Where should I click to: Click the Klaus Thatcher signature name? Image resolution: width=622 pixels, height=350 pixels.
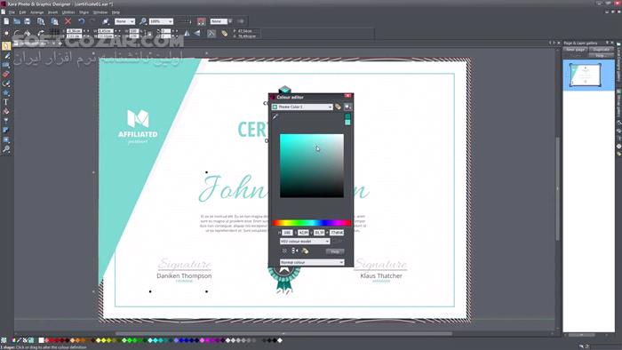(x=381, y=276)
